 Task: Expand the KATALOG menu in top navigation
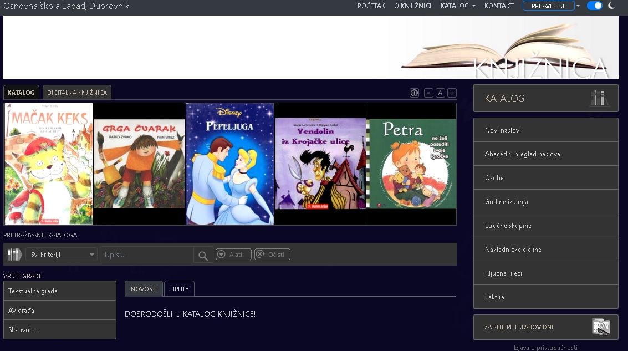(x=458, y=6)
